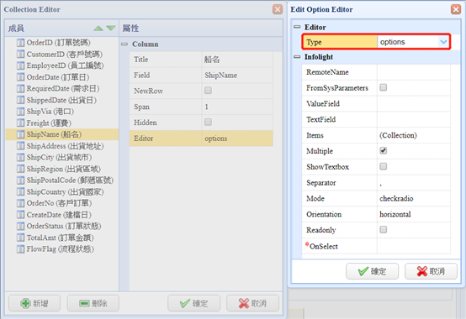Click the Freight row column icon
The image size is (466, 319).
(x=20, y=123)
